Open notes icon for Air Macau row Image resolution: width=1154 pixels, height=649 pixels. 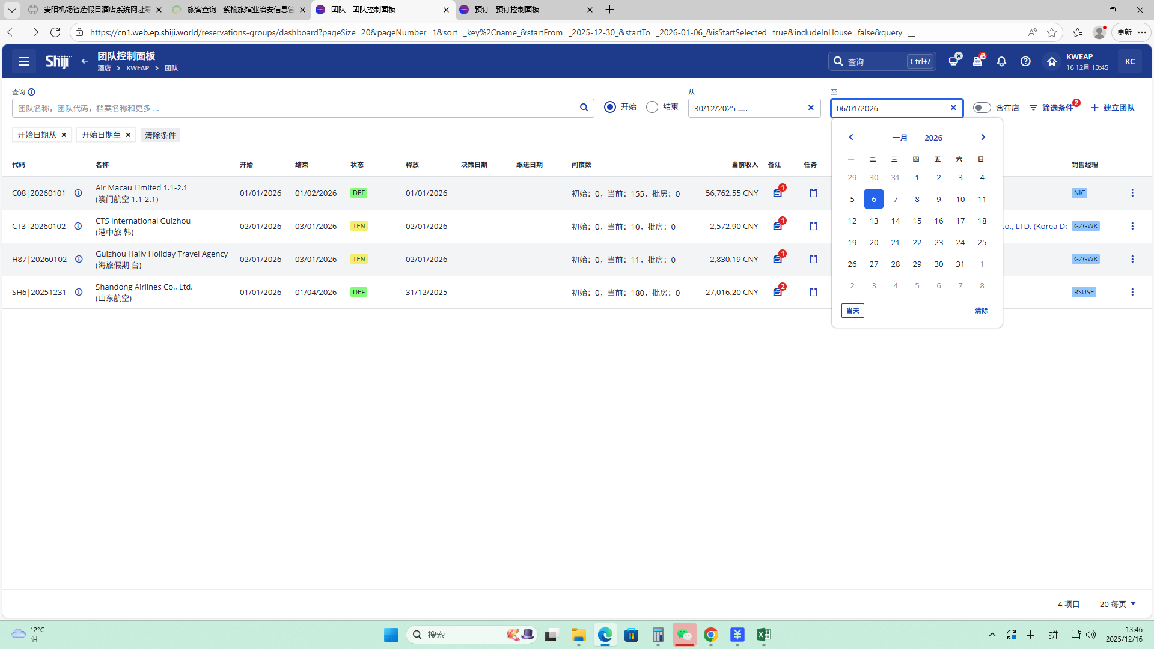pos(778,193)
